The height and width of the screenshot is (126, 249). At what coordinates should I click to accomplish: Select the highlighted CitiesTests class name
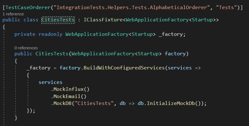[58, 20]
